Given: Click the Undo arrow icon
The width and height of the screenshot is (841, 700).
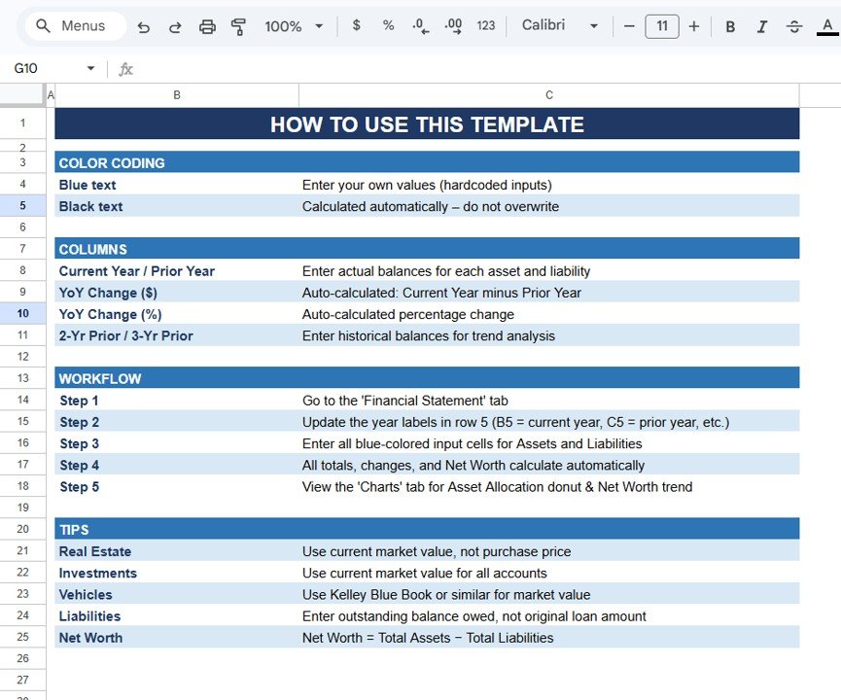Looking at the screenshot, I should (144, 27).
